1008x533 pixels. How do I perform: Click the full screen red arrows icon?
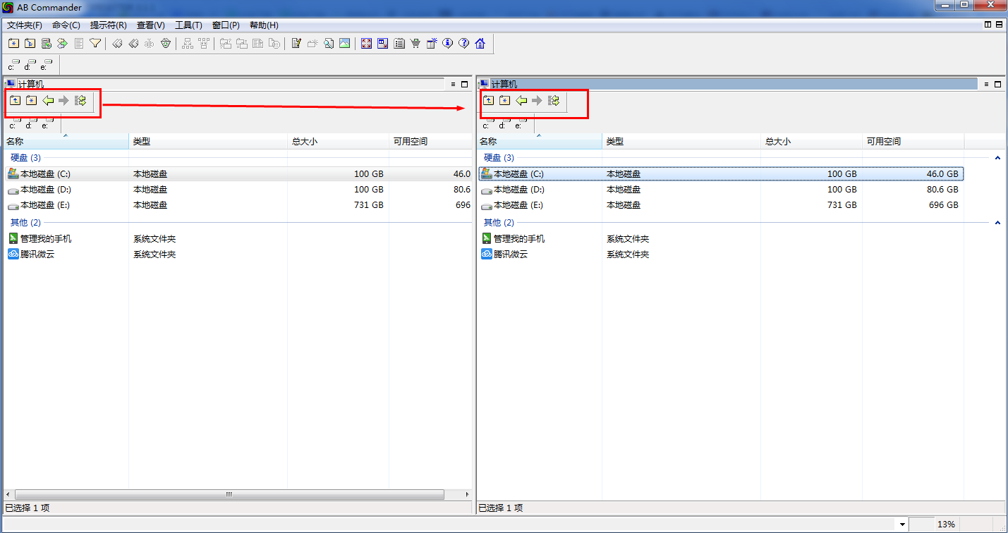(x=366, y=43)
